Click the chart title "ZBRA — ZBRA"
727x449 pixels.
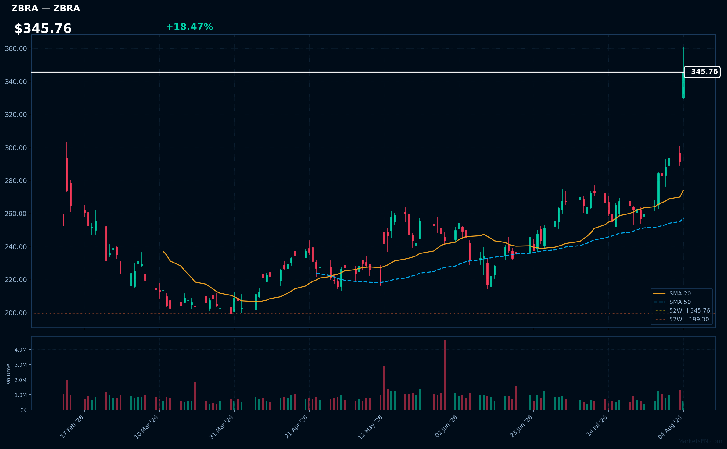click(x=46, y=9)
